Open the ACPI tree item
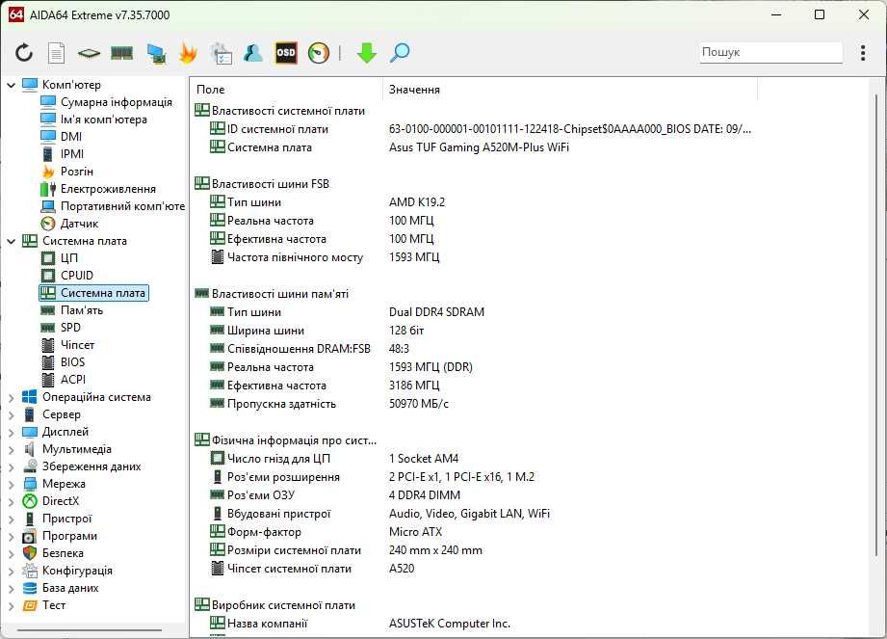887x639 pixels. [73, 380]
